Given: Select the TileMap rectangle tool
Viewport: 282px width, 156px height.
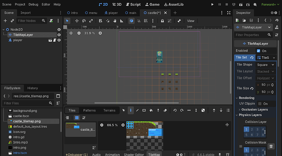Looking at the screenshot, I should (x=144, y=110).
